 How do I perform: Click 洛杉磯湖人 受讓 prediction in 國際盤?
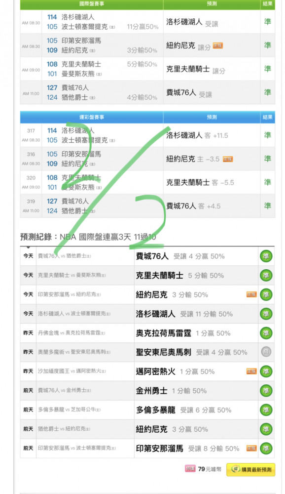point(192,22)
